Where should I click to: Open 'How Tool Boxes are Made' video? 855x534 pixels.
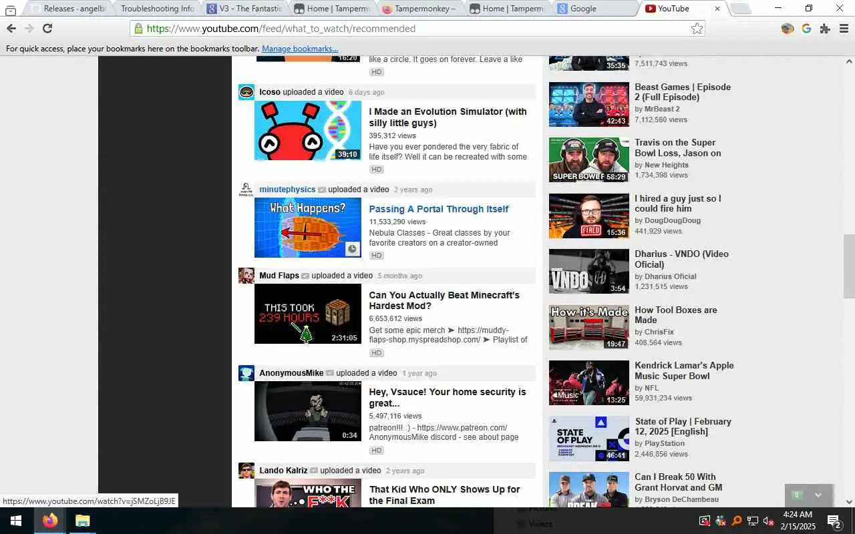click(x=675, y=315)
